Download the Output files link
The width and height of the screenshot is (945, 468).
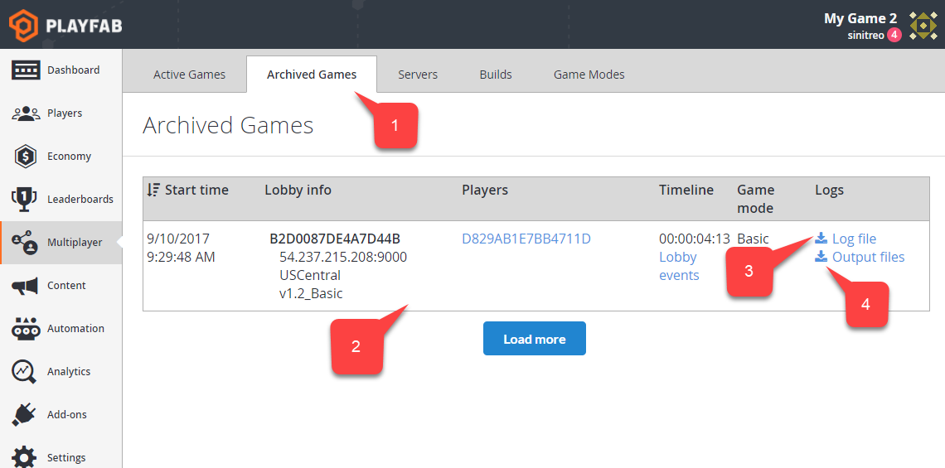coord(869,257)
